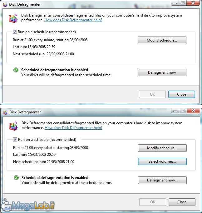Maximize the top Disk Defragmenter window
Image resolution: width=202 pixels, height=213 pixels.
183,3
